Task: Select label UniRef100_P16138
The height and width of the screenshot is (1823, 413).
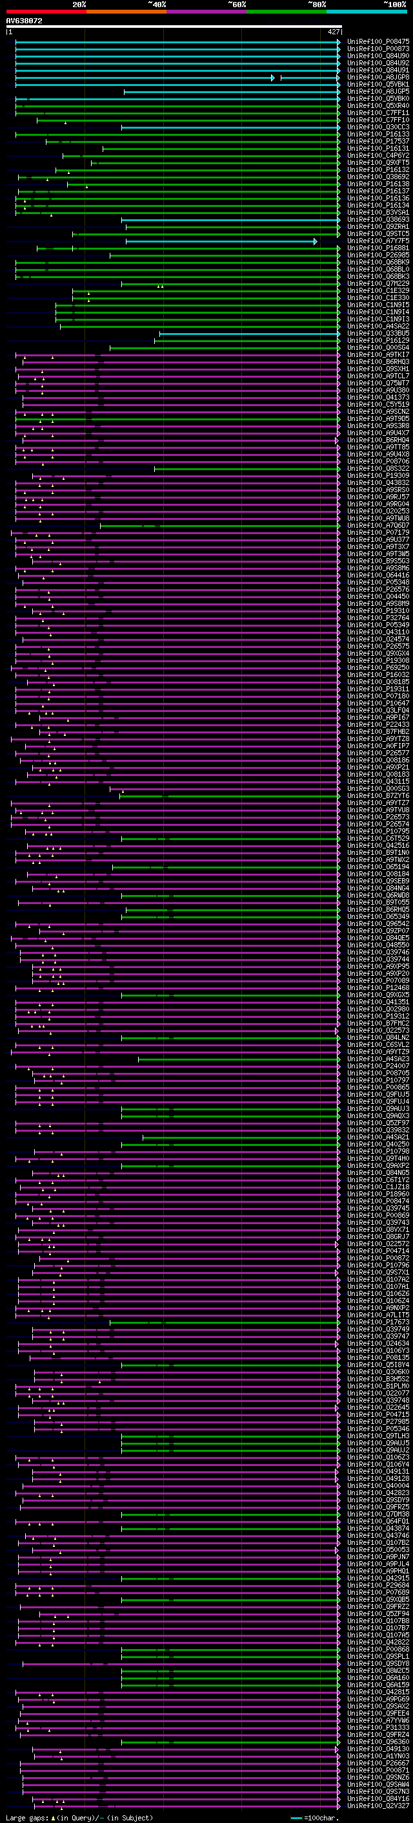Action: tap(378, 184)
